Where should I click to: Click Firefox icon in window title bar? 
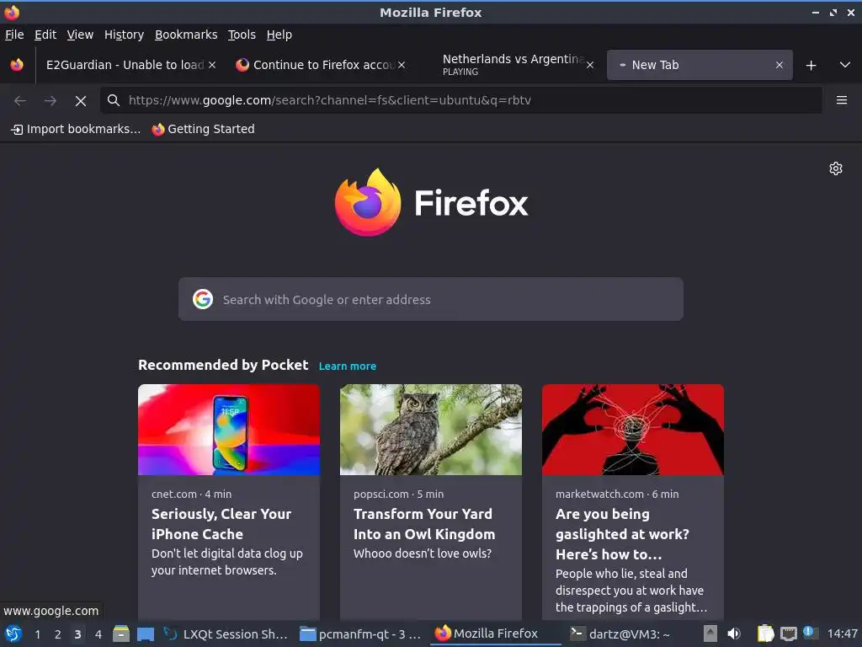coord(12,12)
